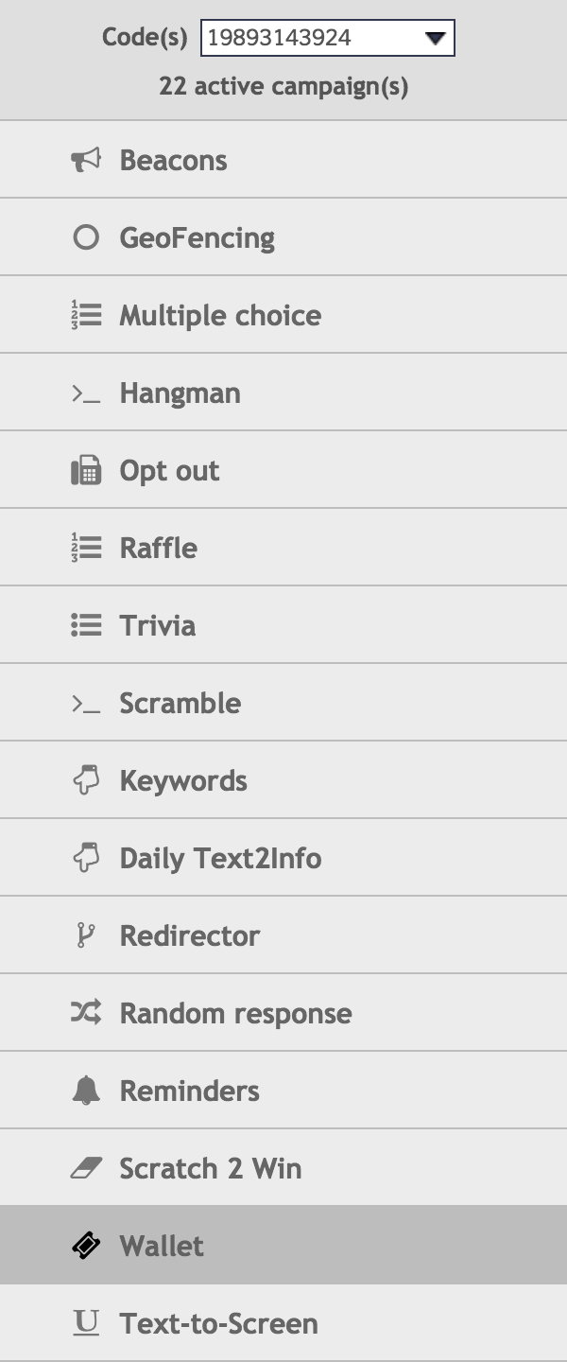
Task: Click the 22 active campaign(s) text
Action: point(283,87)
